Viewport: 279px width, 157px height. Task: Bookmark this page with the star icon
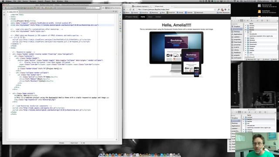click(x=215, y=10)
